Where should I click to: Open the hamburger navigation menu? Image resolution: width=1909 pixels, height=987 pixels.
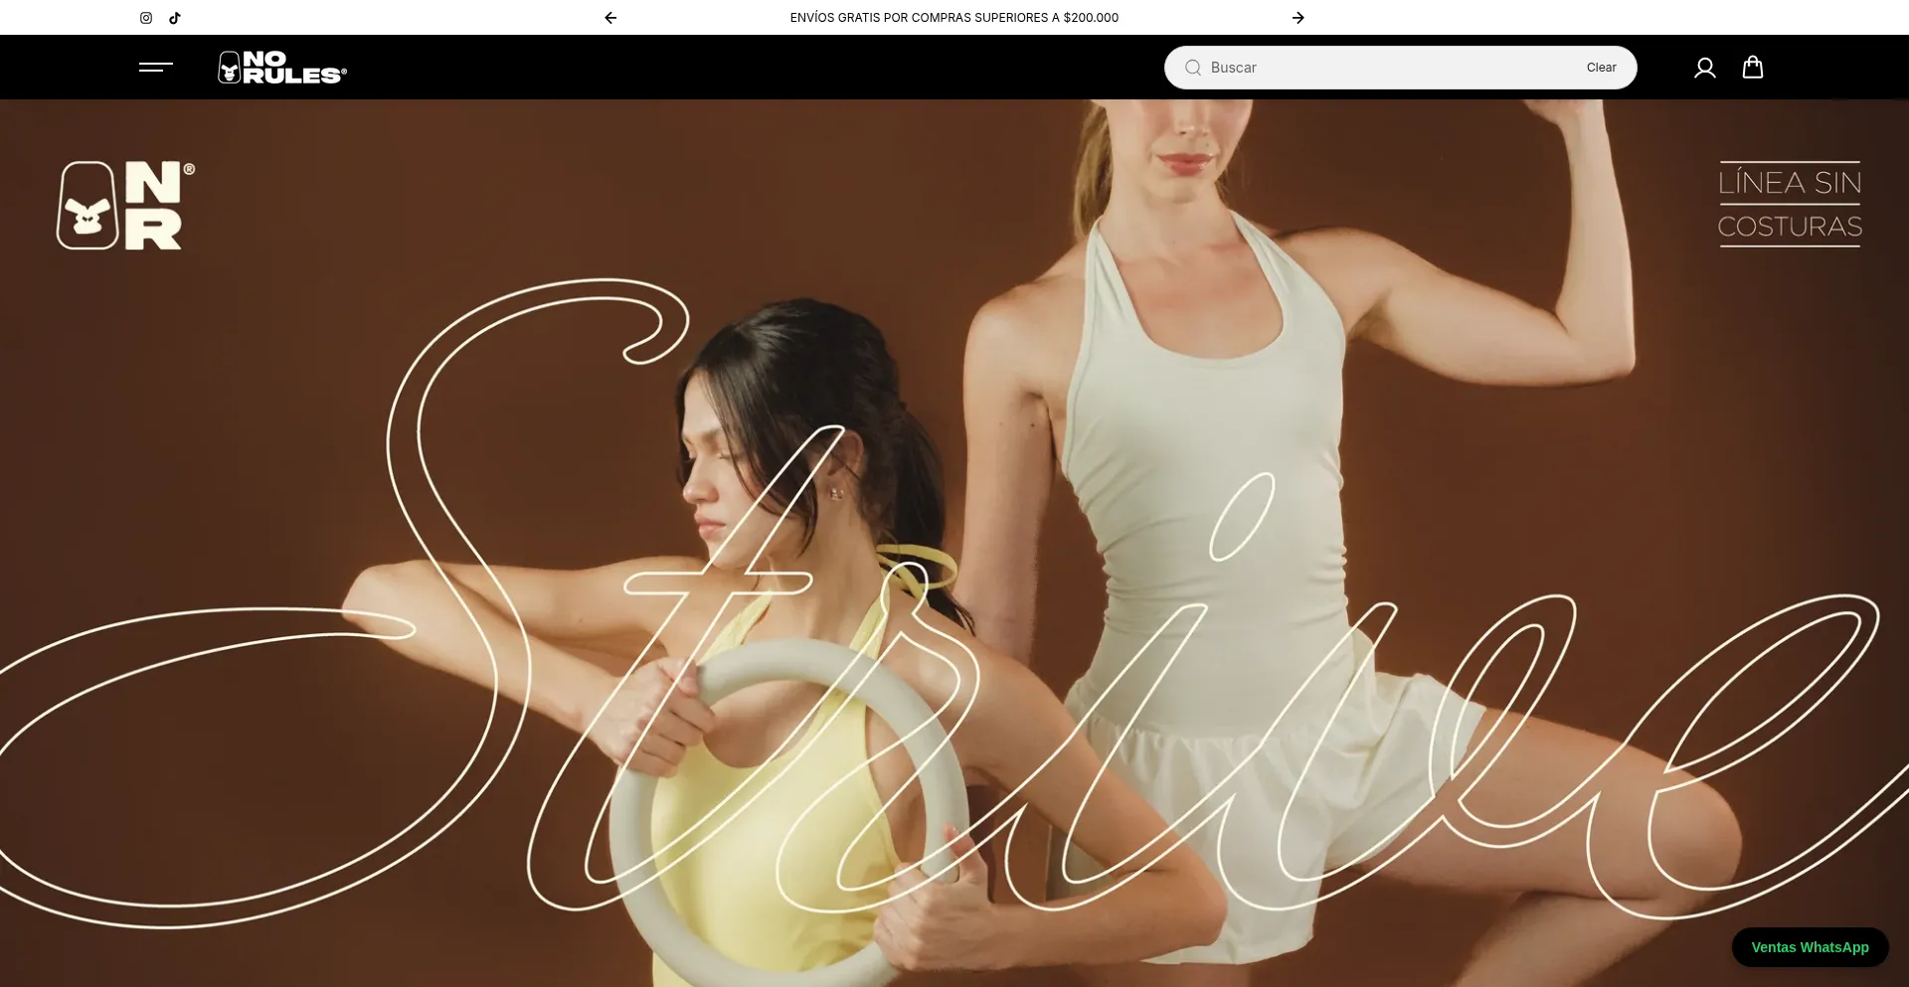click(x=156, y=68)
